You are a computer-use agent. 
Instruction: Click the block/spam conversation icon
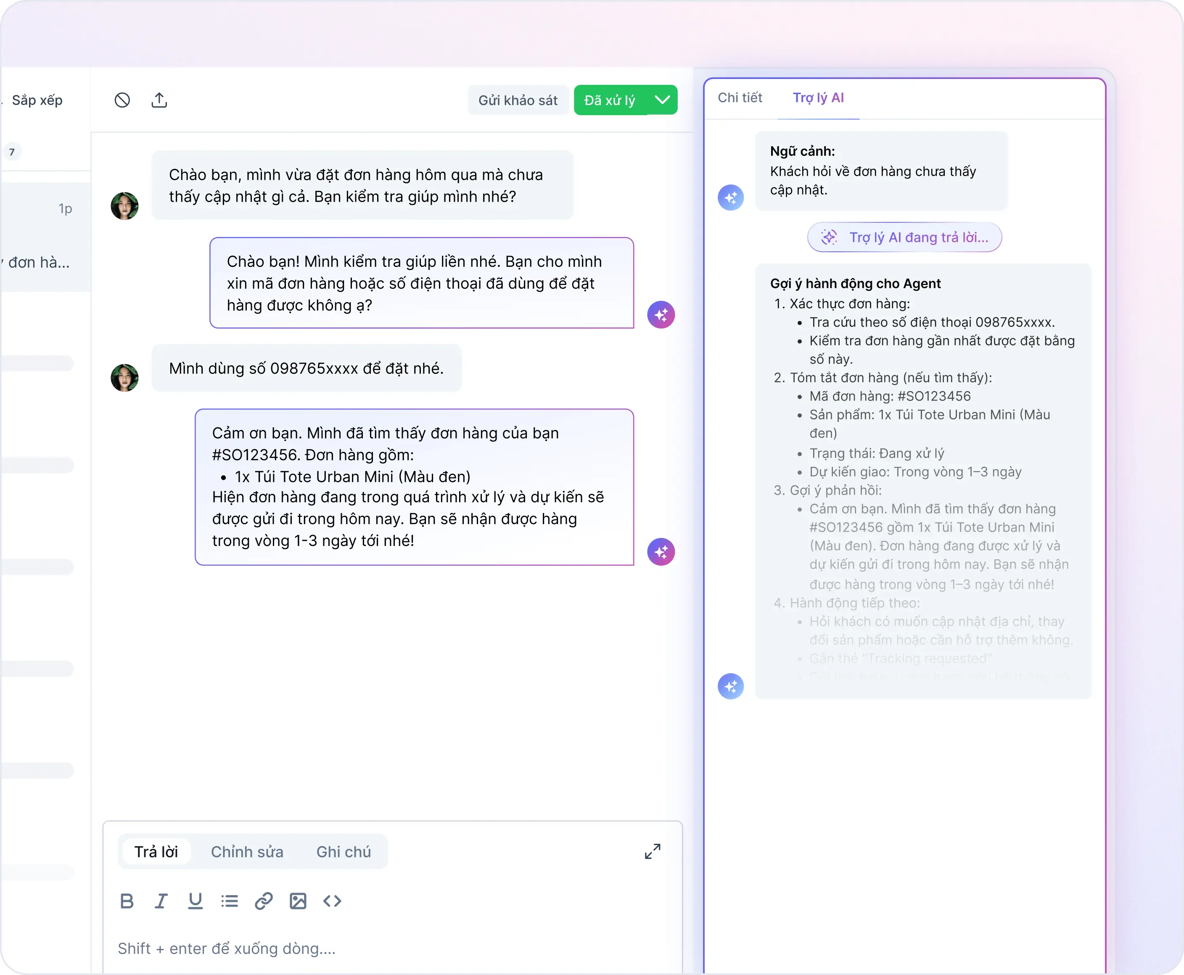point(122,100)
